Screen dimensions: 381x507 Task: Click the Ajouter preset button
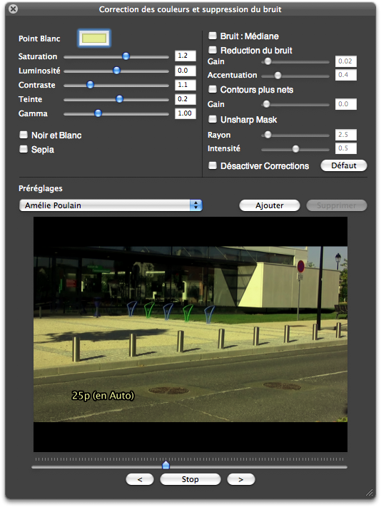coord(270,205)
